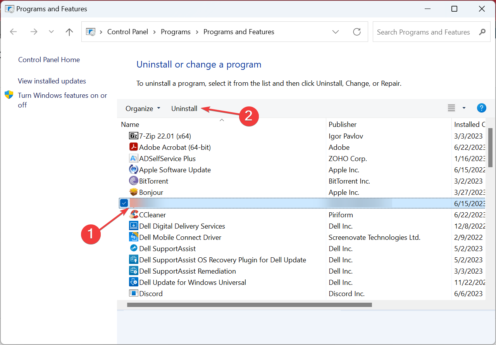Viewport: 496px width, 345px height.
Task: Uncheck the selected program's checkbox
Action: (124, 203)
